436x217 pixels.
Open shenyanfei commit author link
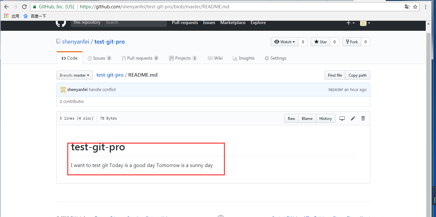click(x=77, y=90)
